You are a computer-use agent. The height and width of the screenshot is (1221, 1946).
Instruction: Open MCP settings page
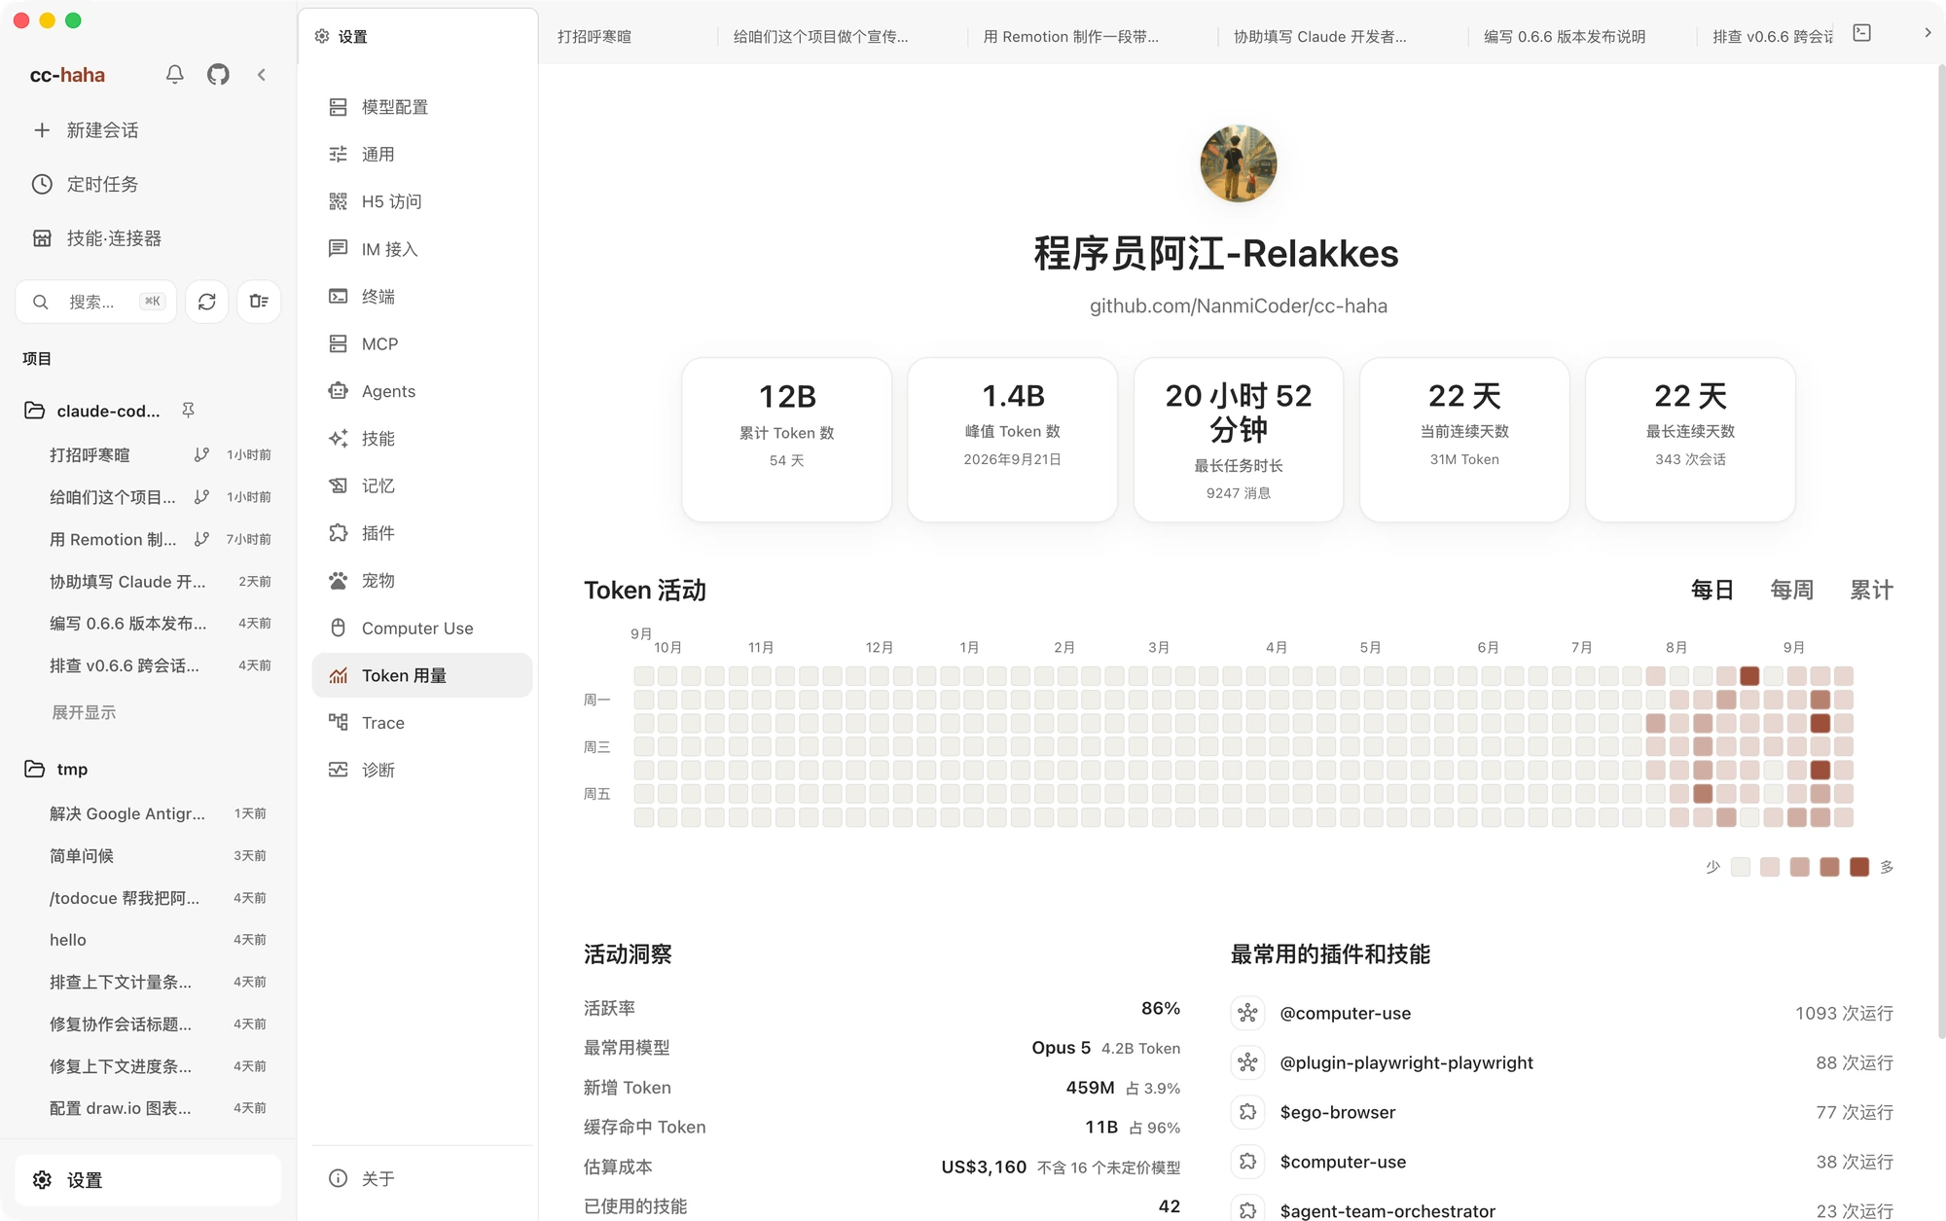click(x=422, y=343)
